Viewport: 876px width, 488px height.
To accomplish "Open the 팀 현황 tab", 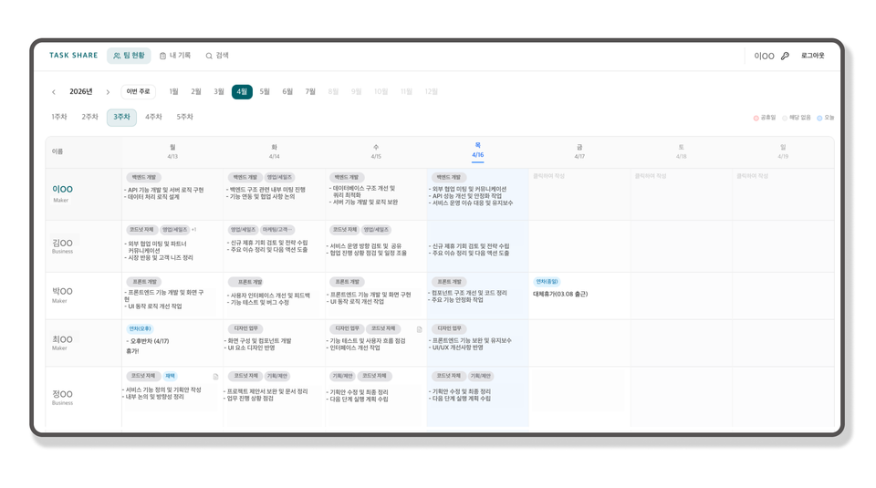I will 129,56.
